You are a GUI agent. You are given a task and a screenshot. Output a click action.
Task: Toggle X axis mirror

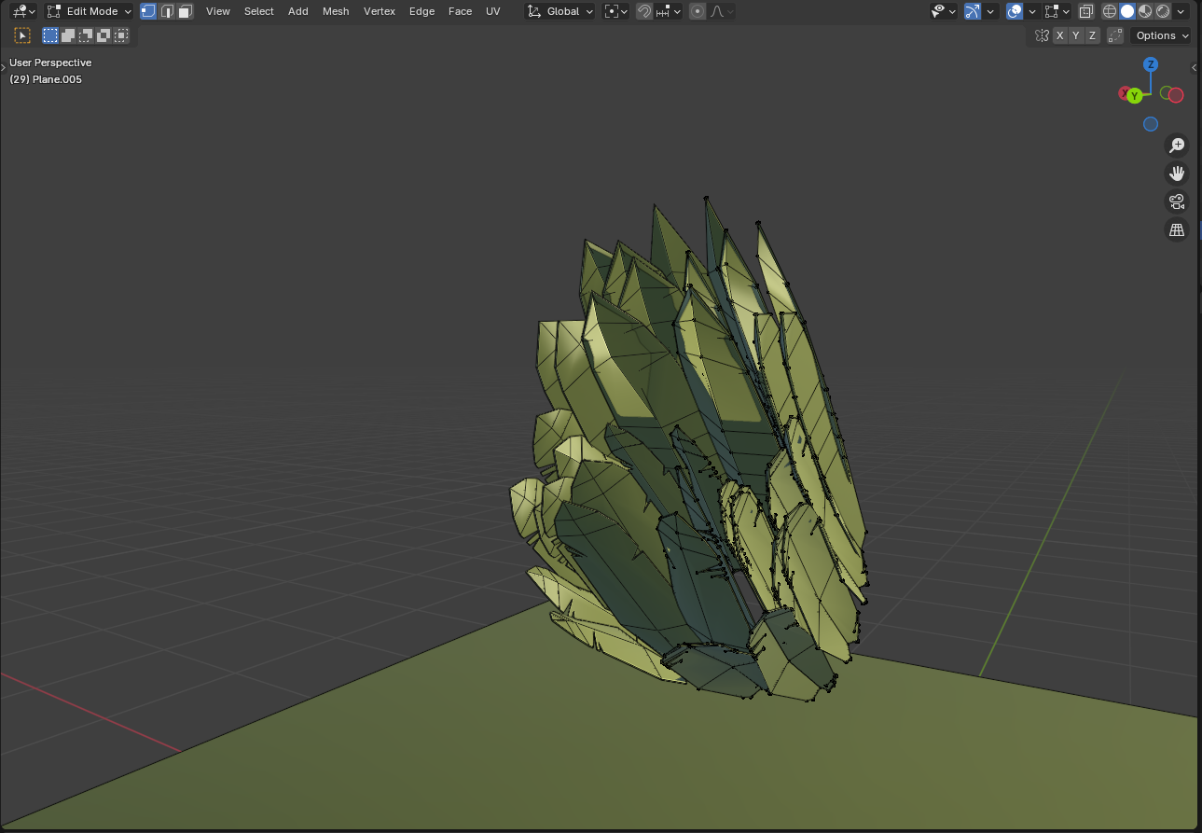point(1059,35)
